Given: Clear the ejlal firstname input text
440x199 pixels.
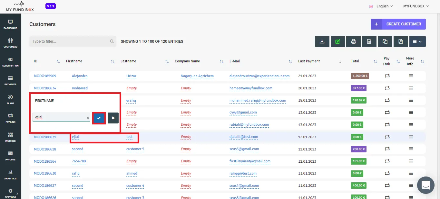Looking at the screenshot, I should tap(88, 118).
